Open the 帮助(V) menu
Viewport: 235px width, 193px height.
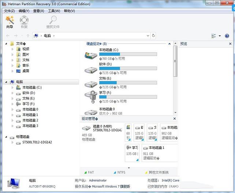point(70,11)
